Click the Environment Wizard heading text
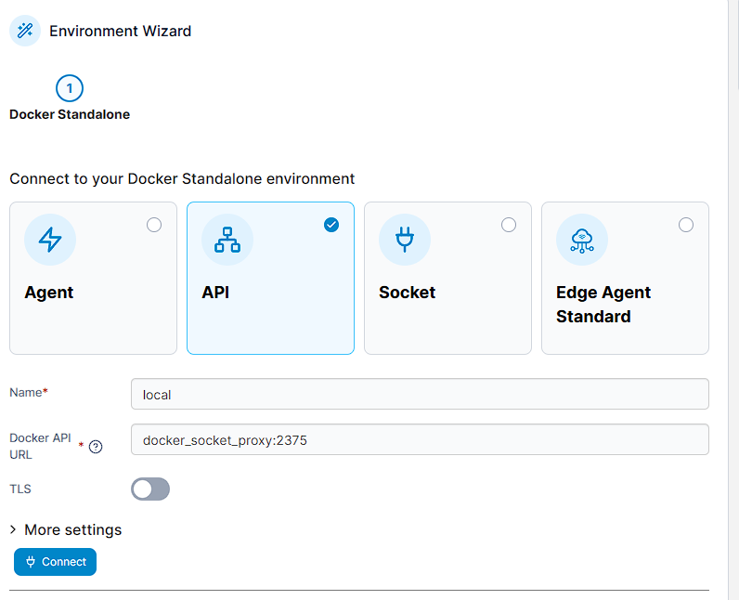The width and height of the screenshot is (739, 600). (120, 31)
